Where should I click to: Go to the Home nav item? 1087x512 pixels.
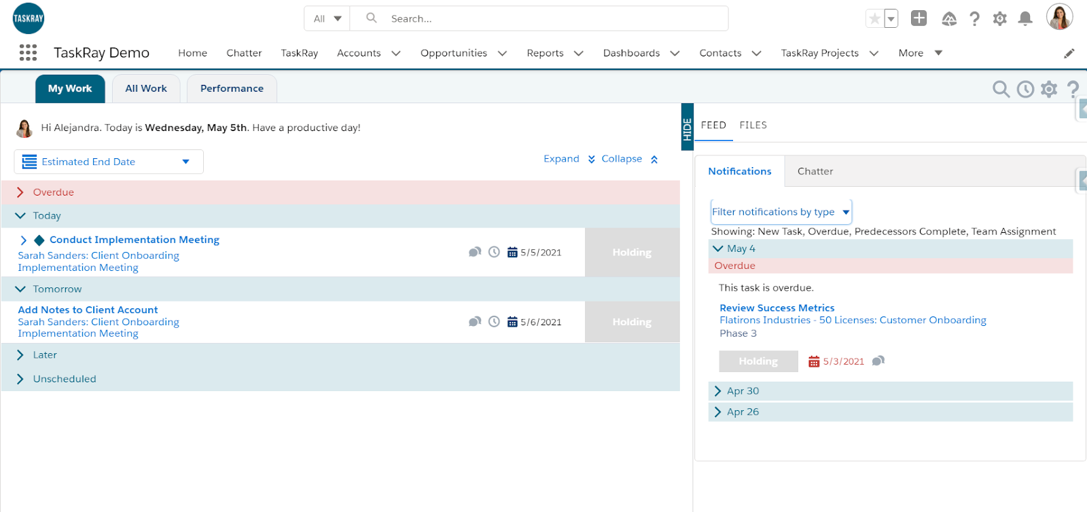point(193,53)
